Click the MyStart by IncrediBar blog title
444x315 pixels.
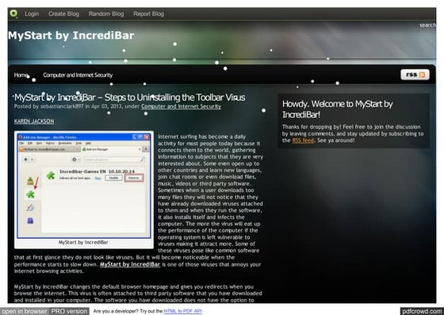point(71,36)
